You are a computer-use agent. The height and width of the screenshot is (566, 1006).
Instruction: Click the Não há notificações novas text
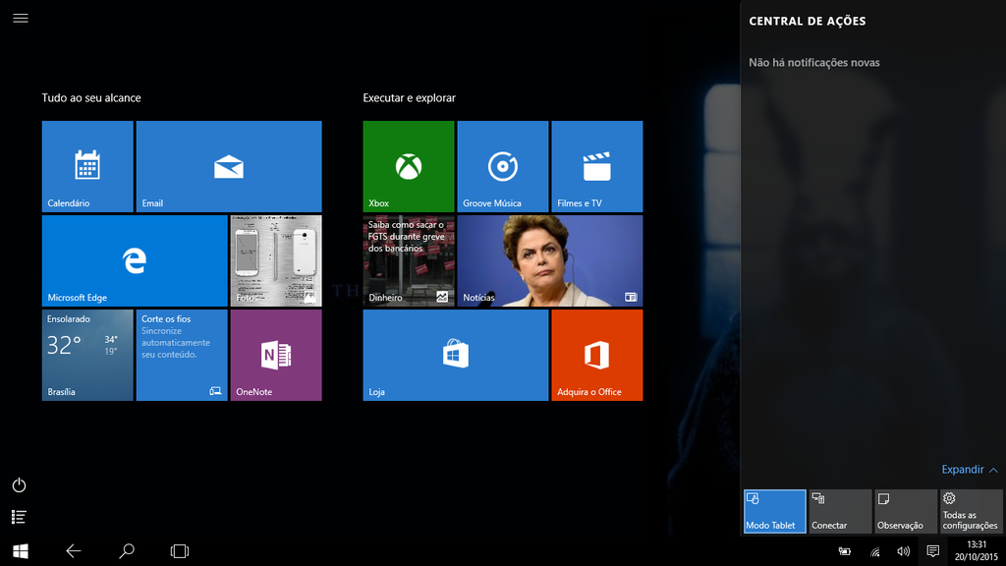(x=814, y=63)
